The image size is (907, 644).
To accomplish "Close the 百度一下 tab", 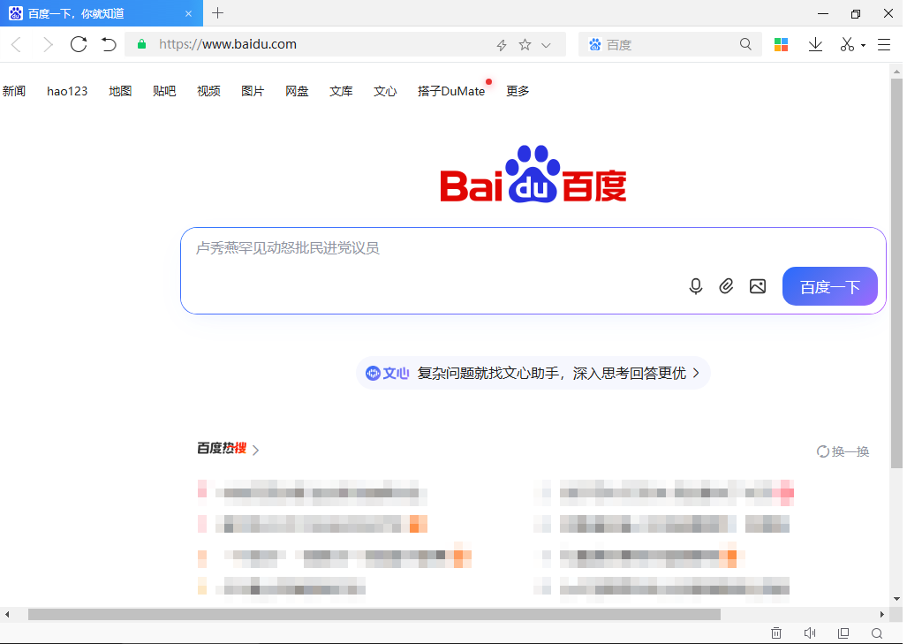I will (x=188, y=13).
